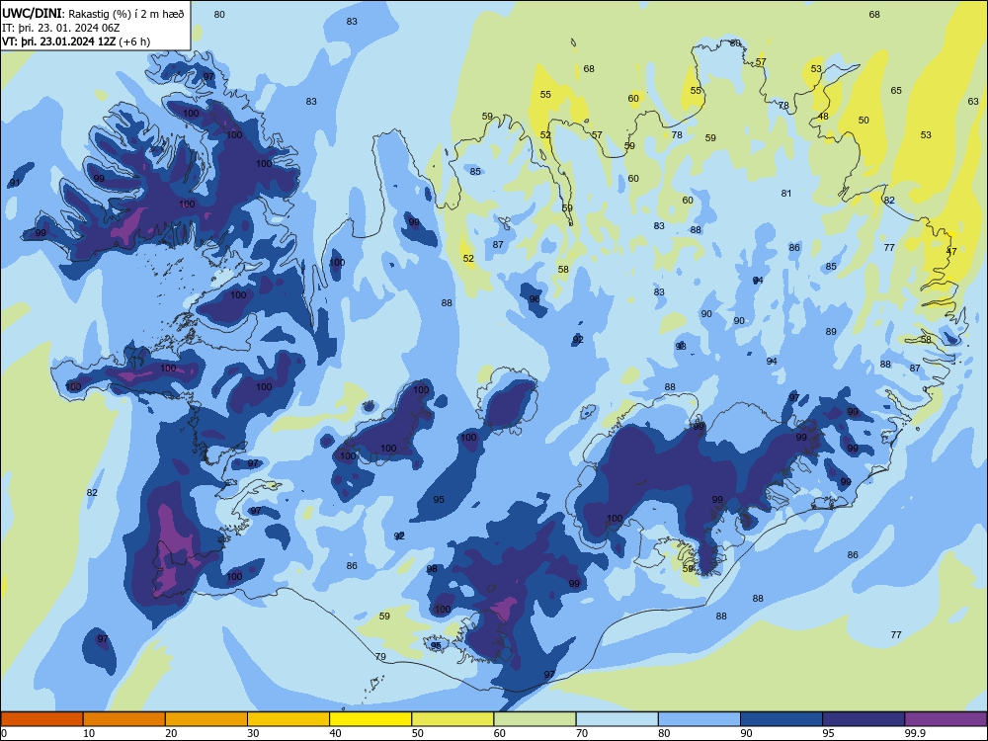Click the 40–50 bright yellow legend swatch

coord(370,719)
